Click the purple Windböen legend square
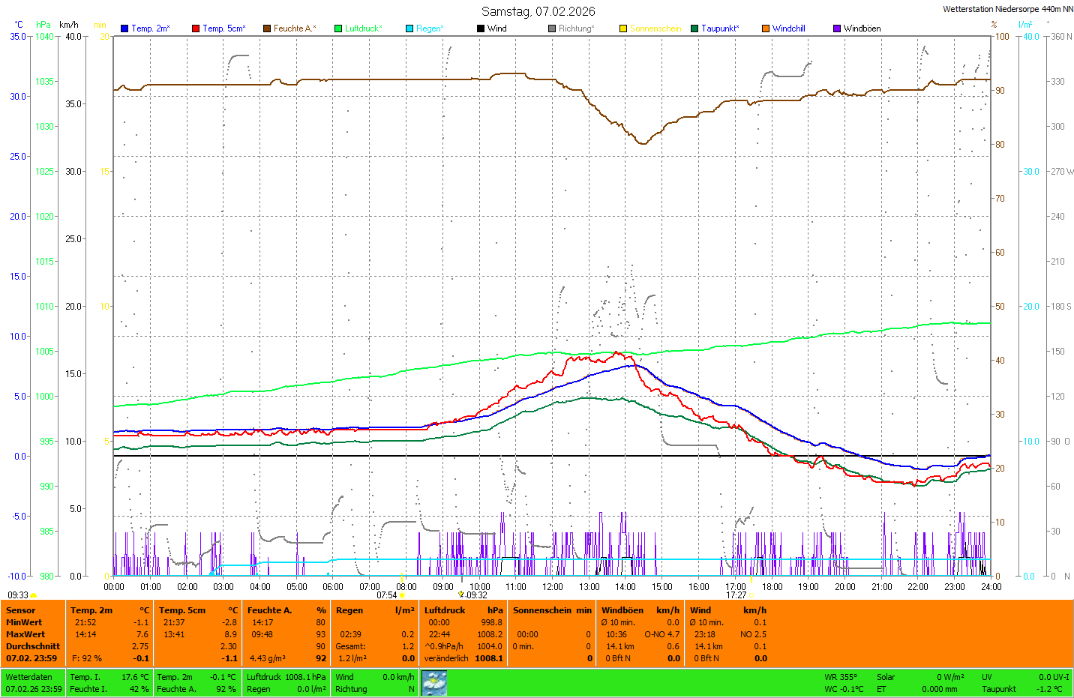1074x698 pixels. pos(837,28)
